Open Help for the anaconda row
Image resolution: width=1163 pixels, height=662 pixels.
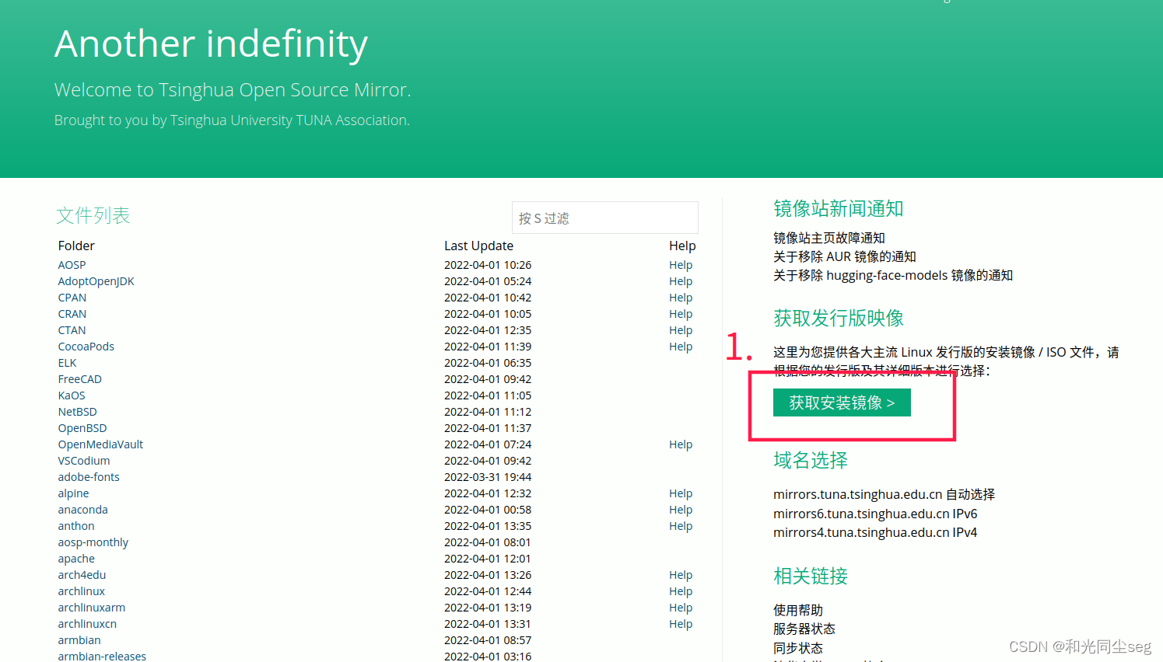coord(681,510)
